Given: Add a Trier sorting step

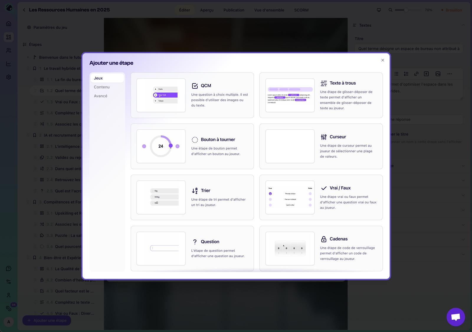Looking at the screenshot, I should (192, 197).
